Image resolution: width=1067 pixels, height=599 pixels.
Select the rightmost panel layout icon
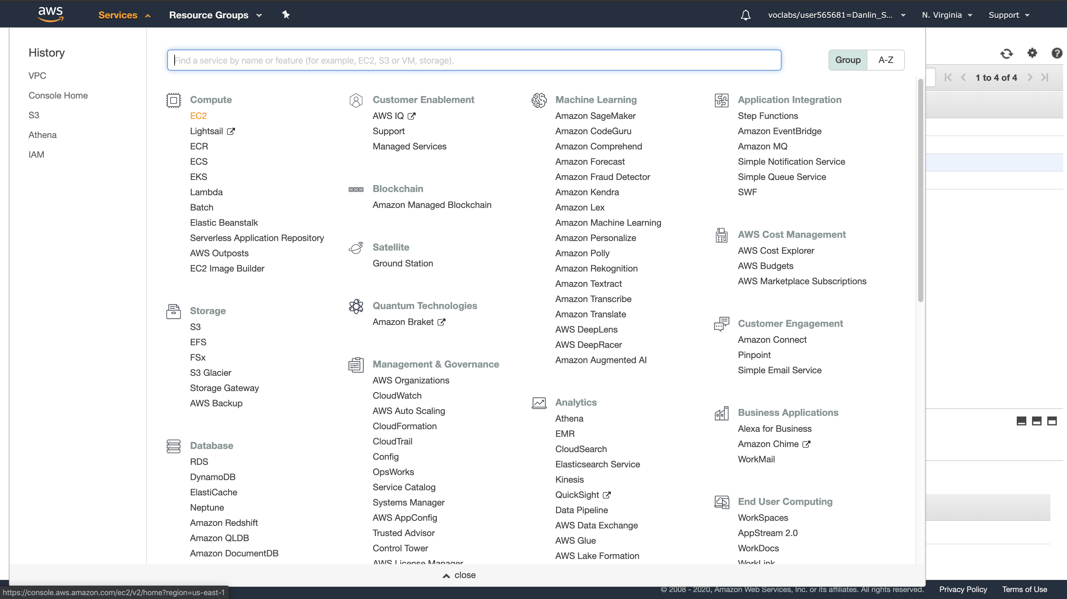point(1052,421)
